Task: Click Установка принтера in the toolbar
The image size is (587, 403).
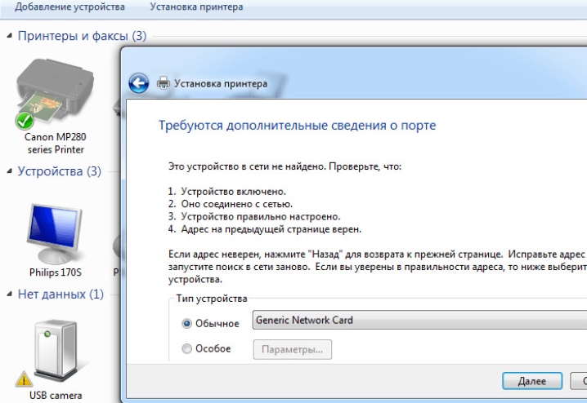Action: click(x=196, y=7)
